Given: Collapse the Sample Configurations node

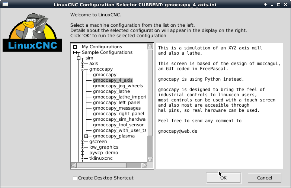Looking at the screenshot, I should point(75,52).
